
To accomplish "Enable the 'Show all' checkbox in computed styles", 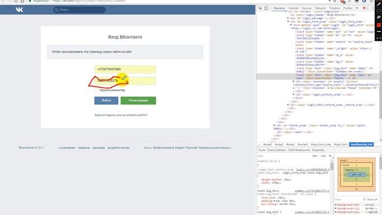I will point(365,199).
